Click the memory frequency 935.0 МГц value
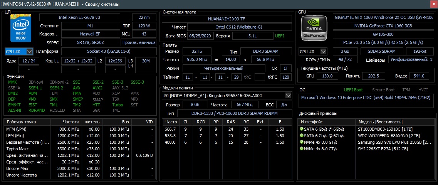This screenshot has height=185, width=438. point(197,59)
